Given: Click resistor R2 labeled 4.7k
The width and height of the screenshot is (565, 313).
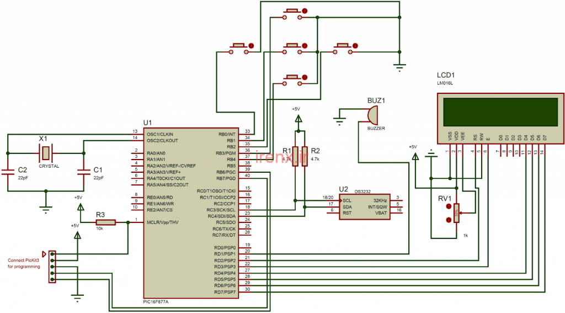Looking at the screenshot, I should coord(305,156).
